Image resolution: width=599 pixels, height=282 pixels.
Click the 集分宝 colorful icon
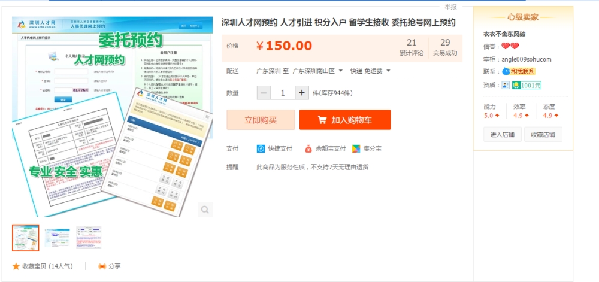coord(356,149)
